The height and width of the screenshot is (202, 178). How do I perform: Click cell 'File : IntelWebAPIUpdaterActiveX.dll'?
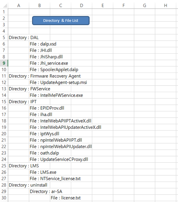point(66,127)
